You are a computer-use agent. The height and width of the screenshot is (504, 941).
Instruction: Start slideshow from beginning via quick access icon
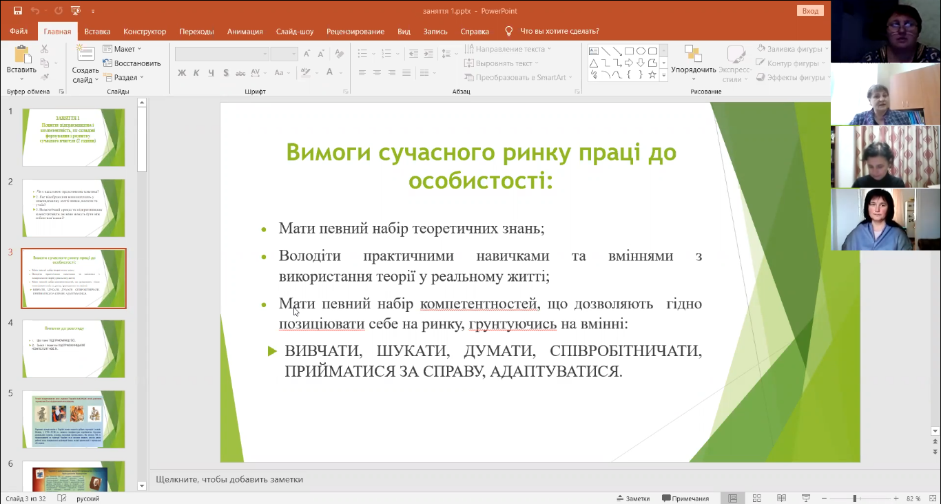click(76, 11)
